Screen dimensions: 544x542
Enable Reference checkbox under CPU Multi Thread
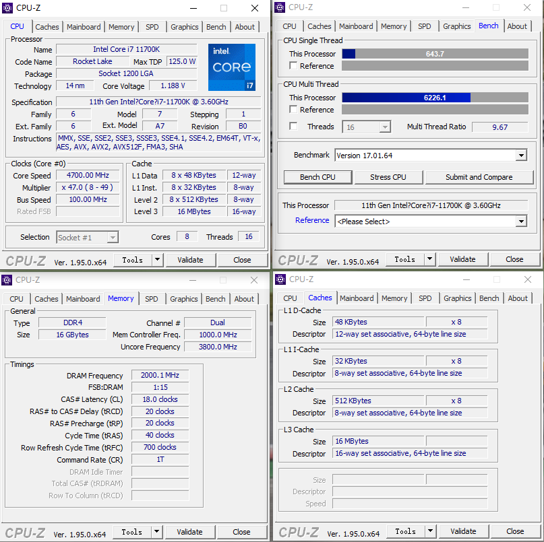pos(293,109)
